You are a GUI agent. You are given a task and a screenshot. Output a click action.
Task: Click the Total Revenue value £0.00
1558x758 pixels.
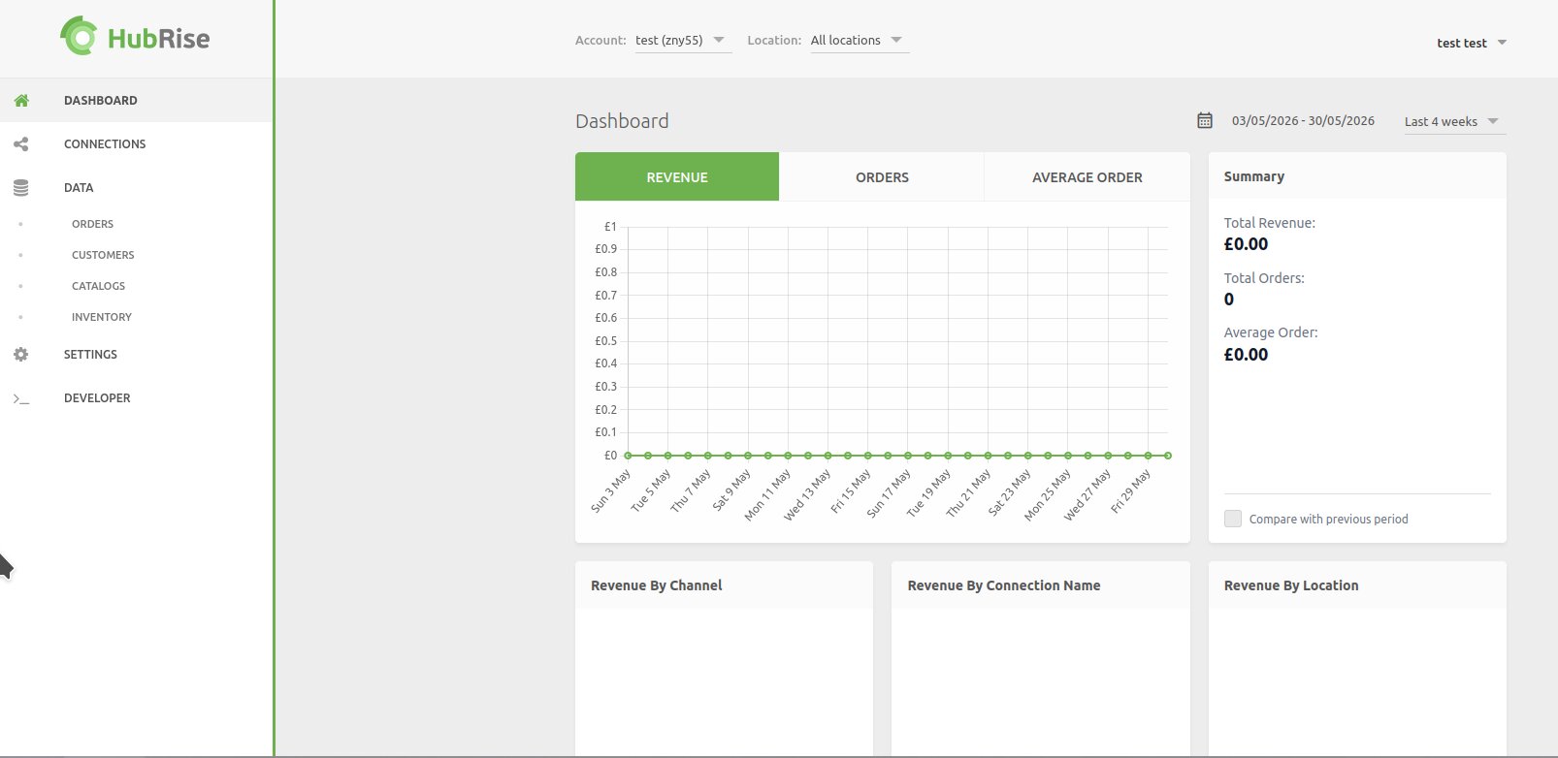[x=1246, y=244]
